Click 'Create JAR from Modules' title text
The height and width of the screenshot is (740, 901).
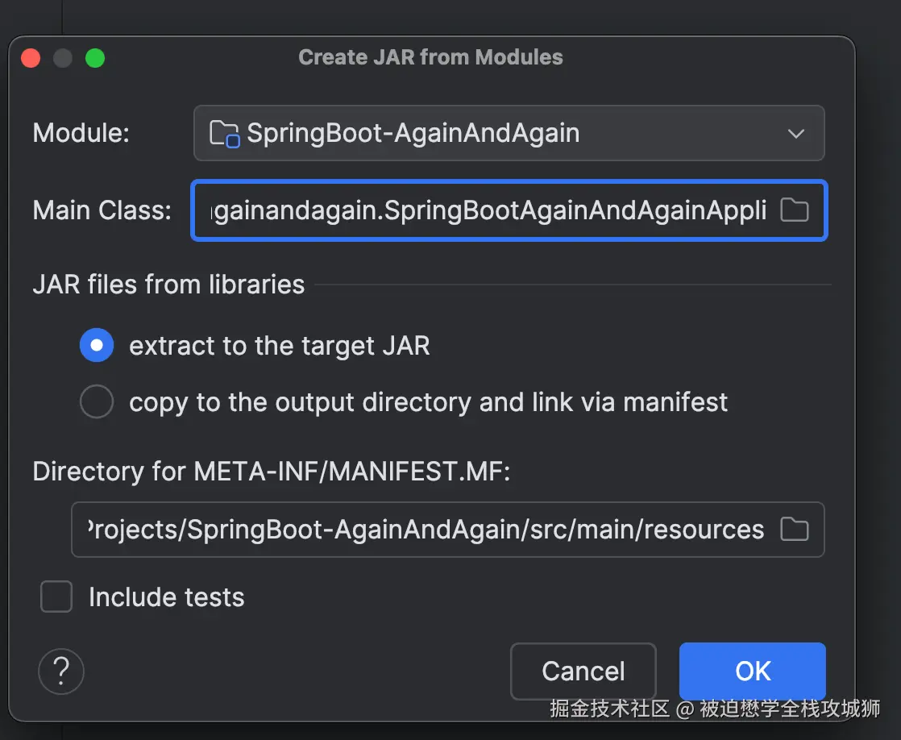(430, 57)
